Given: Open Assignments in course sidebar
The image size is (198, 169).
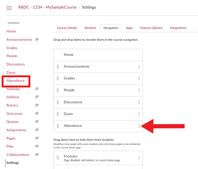Looking at the screenshot, I should tap(16, 130).
